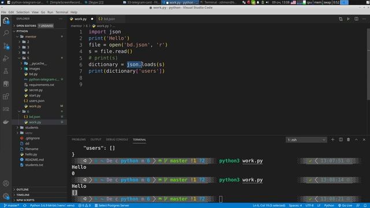Open Run and Debug view
The height and width of the screenshot is (208, 370).
(6, 58)
